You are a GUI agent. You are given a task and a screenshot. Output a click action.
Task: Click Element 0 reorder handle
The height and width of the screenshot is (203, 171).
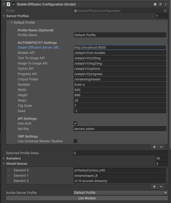point(9,170)
